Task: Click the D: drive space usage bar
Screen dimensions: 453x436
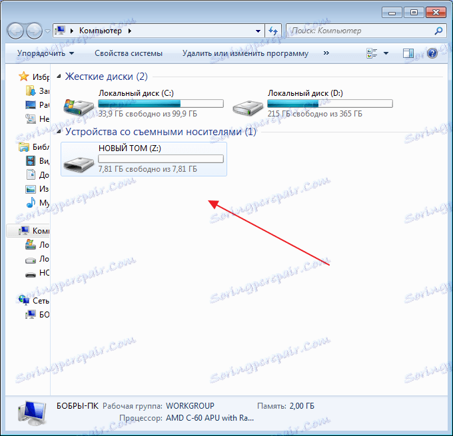Action: [x=330, y=103]
